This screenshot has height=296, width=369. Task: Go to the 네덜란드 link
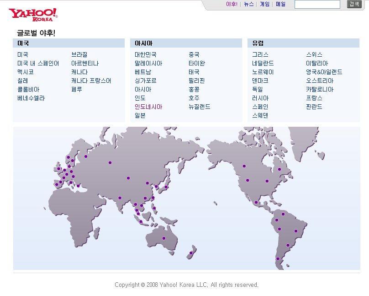(263, 64)
